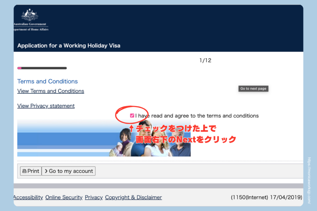The image size is (317, 211).
Task: Click the Terms and Conditions heading
Action: click(47, 81)
